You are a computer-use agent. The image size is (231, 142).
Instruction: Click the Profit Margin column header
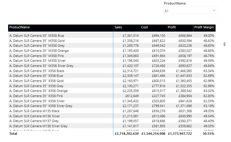(x=204, y=27)
